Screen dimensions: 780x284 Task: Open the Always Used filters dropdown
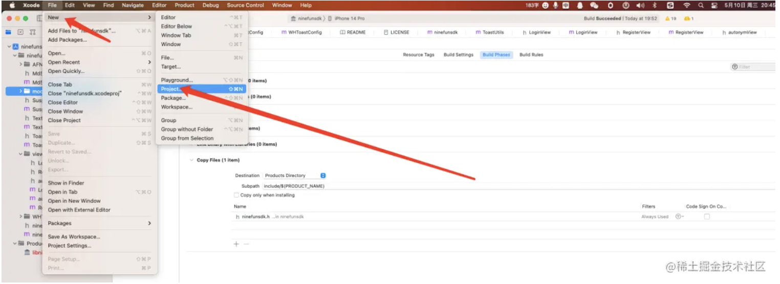(x=679, y=217)
